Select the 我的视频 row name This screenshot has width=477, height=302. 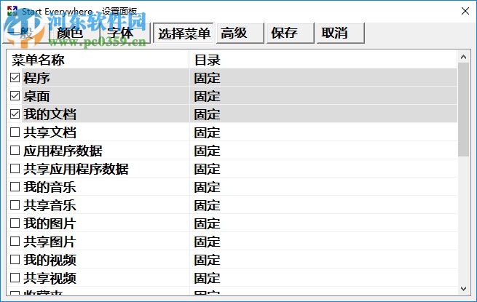(x=50, y=260)
